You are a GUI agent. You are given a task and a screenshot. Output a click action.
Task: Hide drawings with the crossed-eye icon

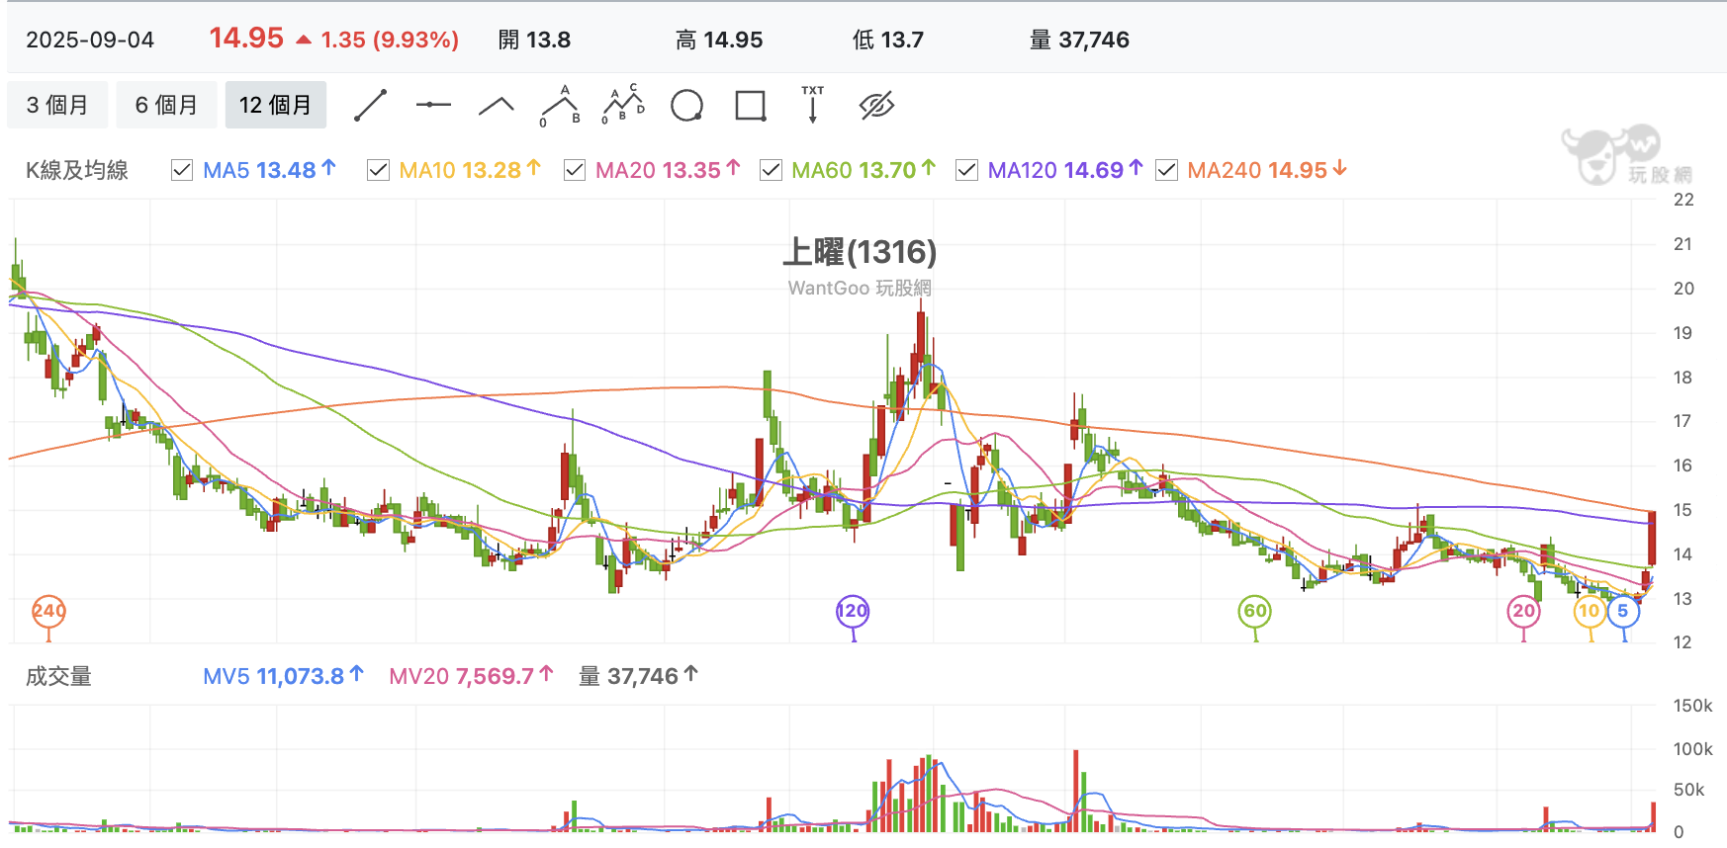pos(877,105)
